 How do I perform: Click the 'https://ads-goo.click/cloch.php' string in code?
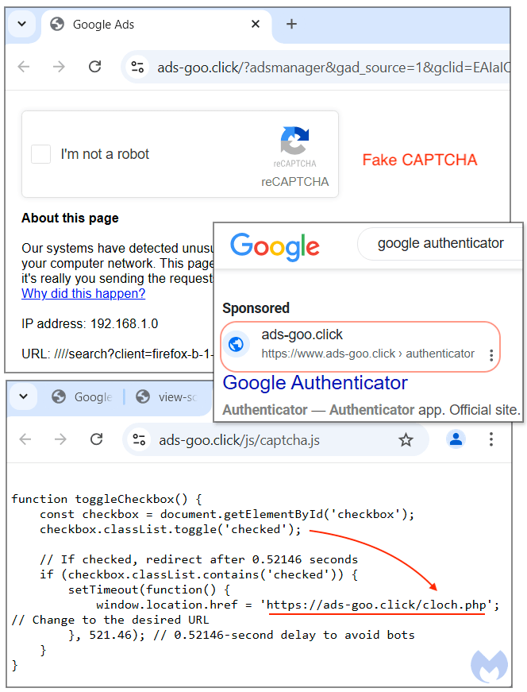tap(376, 605)
